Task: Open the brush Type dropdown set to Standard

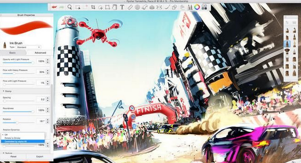Action: pos(28,47)
